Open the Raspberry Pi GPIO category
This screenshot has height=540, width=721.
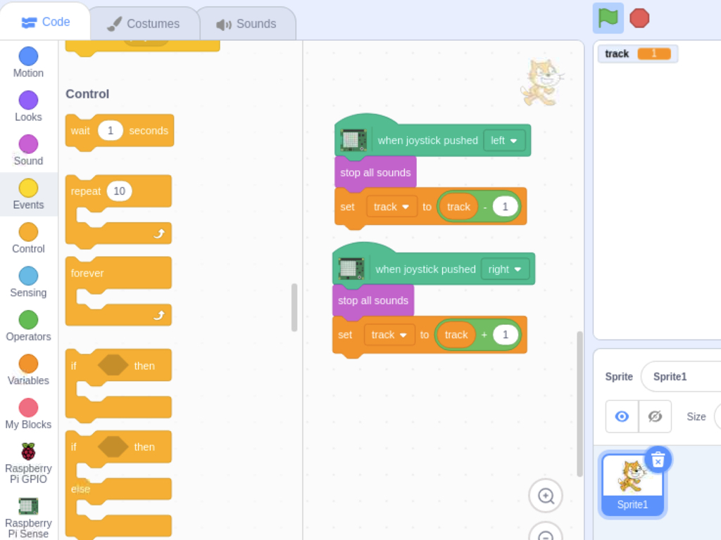click(28, 463)
